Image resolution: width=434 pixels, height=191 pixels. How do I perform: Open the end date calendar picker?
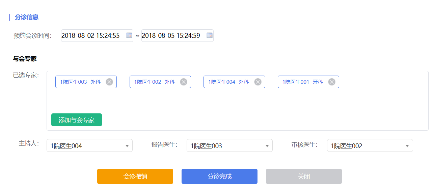point(209,35)
